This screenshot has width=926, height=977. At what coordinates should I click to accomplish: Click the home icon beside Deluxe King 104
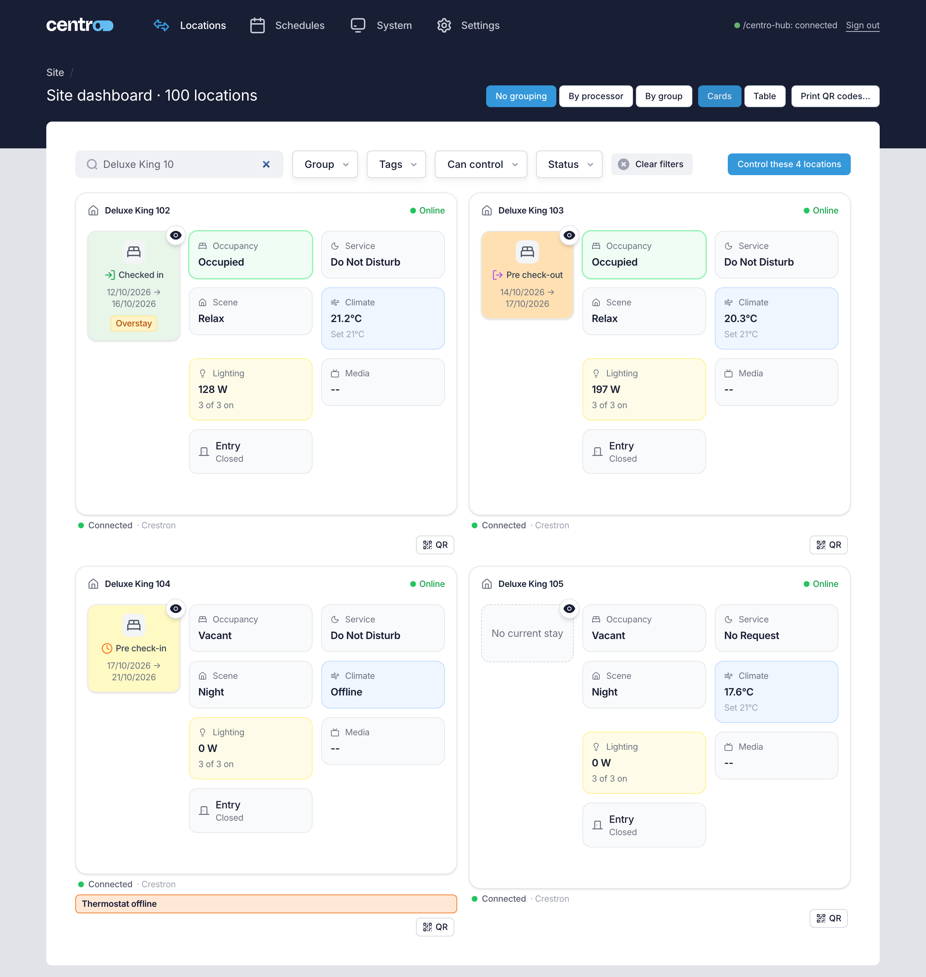pos(93,584)
